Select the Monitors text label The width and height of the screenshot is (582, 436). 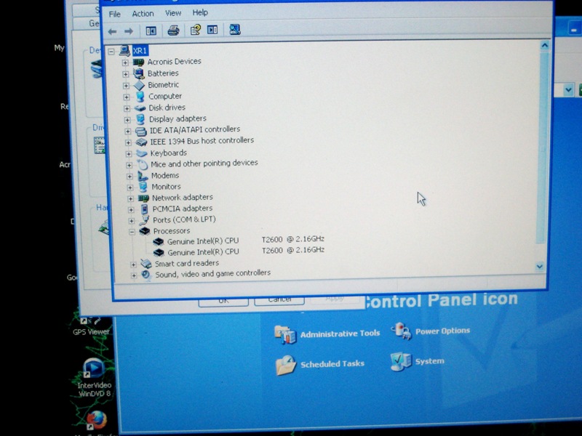coord(166,187)
